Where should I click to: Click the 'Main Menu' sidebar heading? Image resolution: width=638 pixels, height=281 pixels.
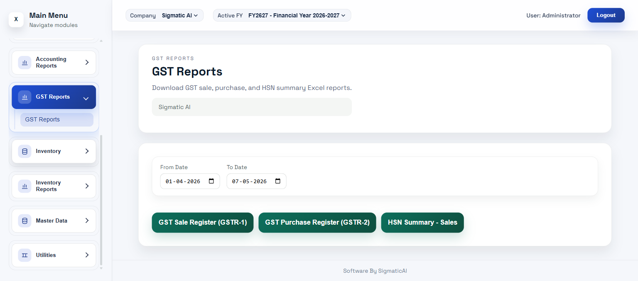coord(49,15)
